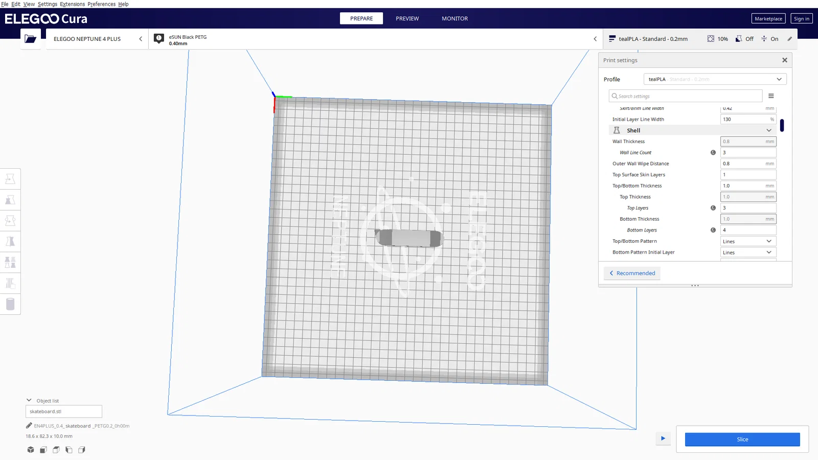The width and height of the screenshot is (818, 460).
Task: Open the Profile dropdown
Action: [715, 79]
